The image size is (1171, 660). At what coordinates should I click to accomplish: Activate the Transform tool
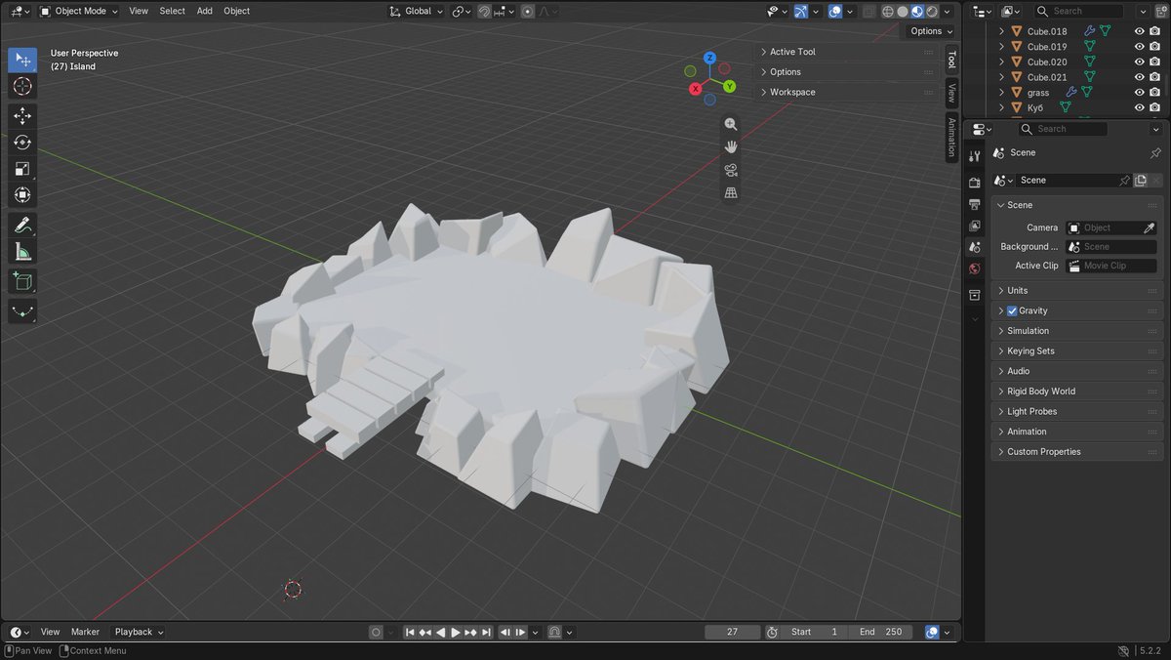(x=22, y=195)
